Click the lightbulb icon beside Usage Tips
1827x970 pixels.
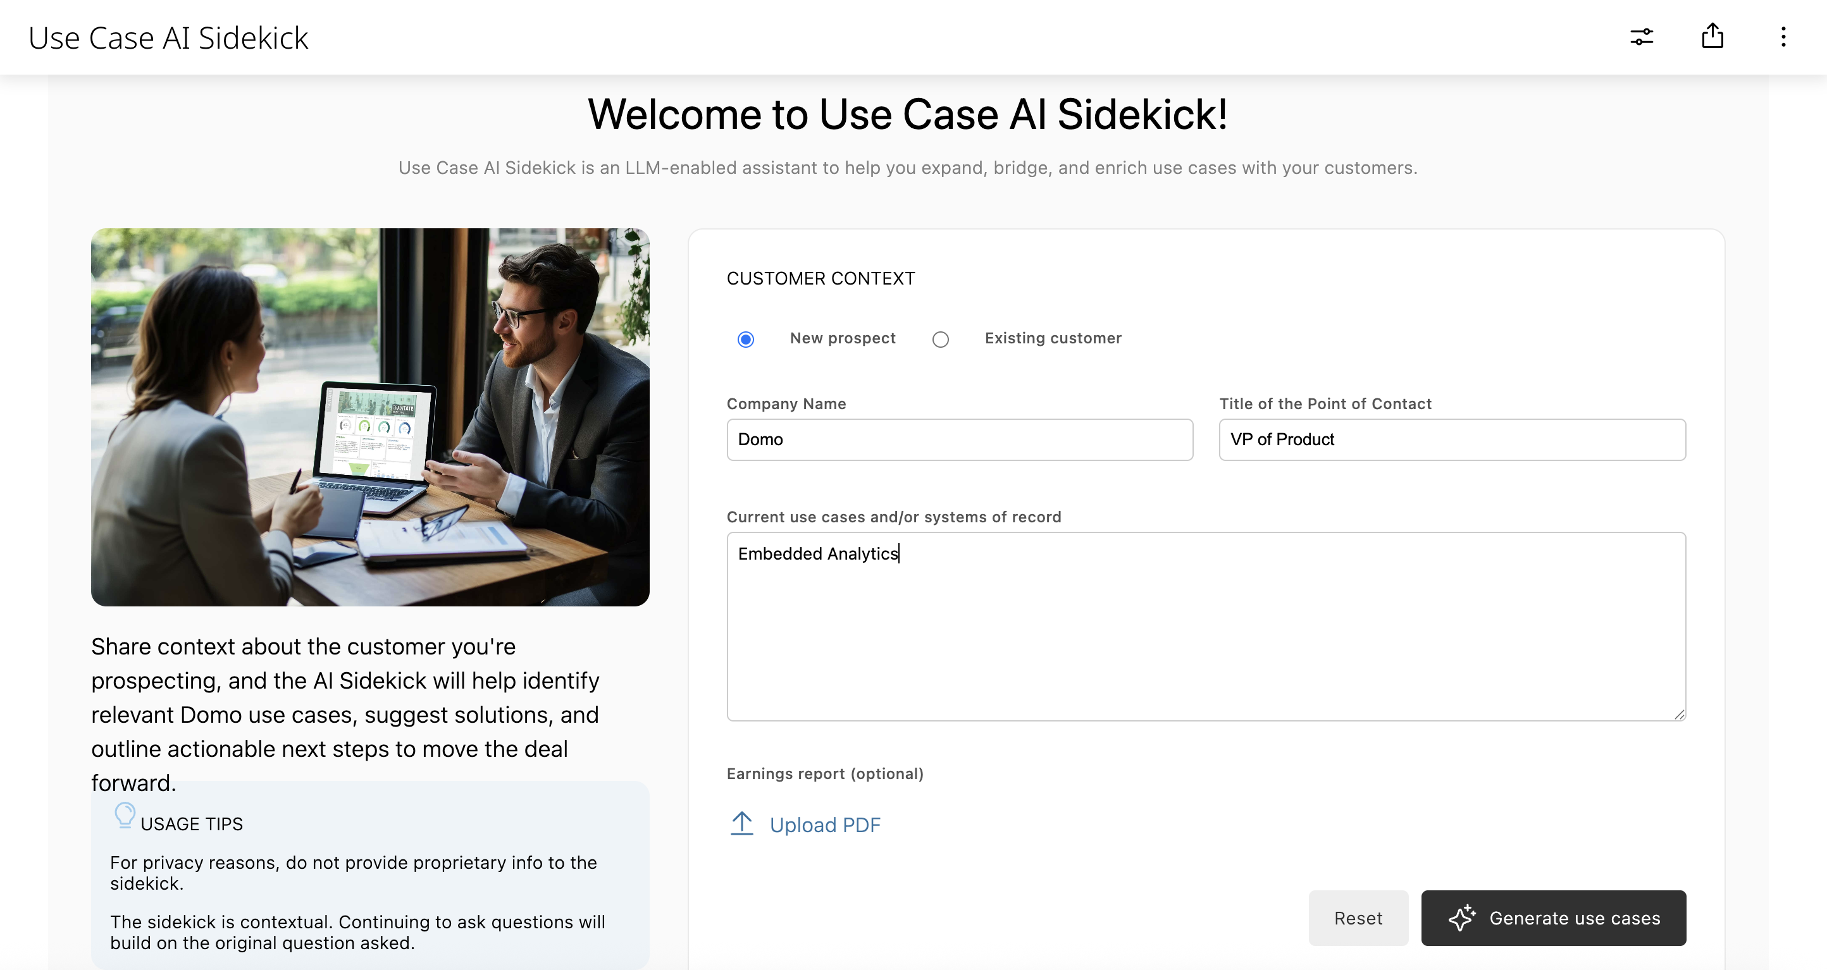(x=125, y=816)
